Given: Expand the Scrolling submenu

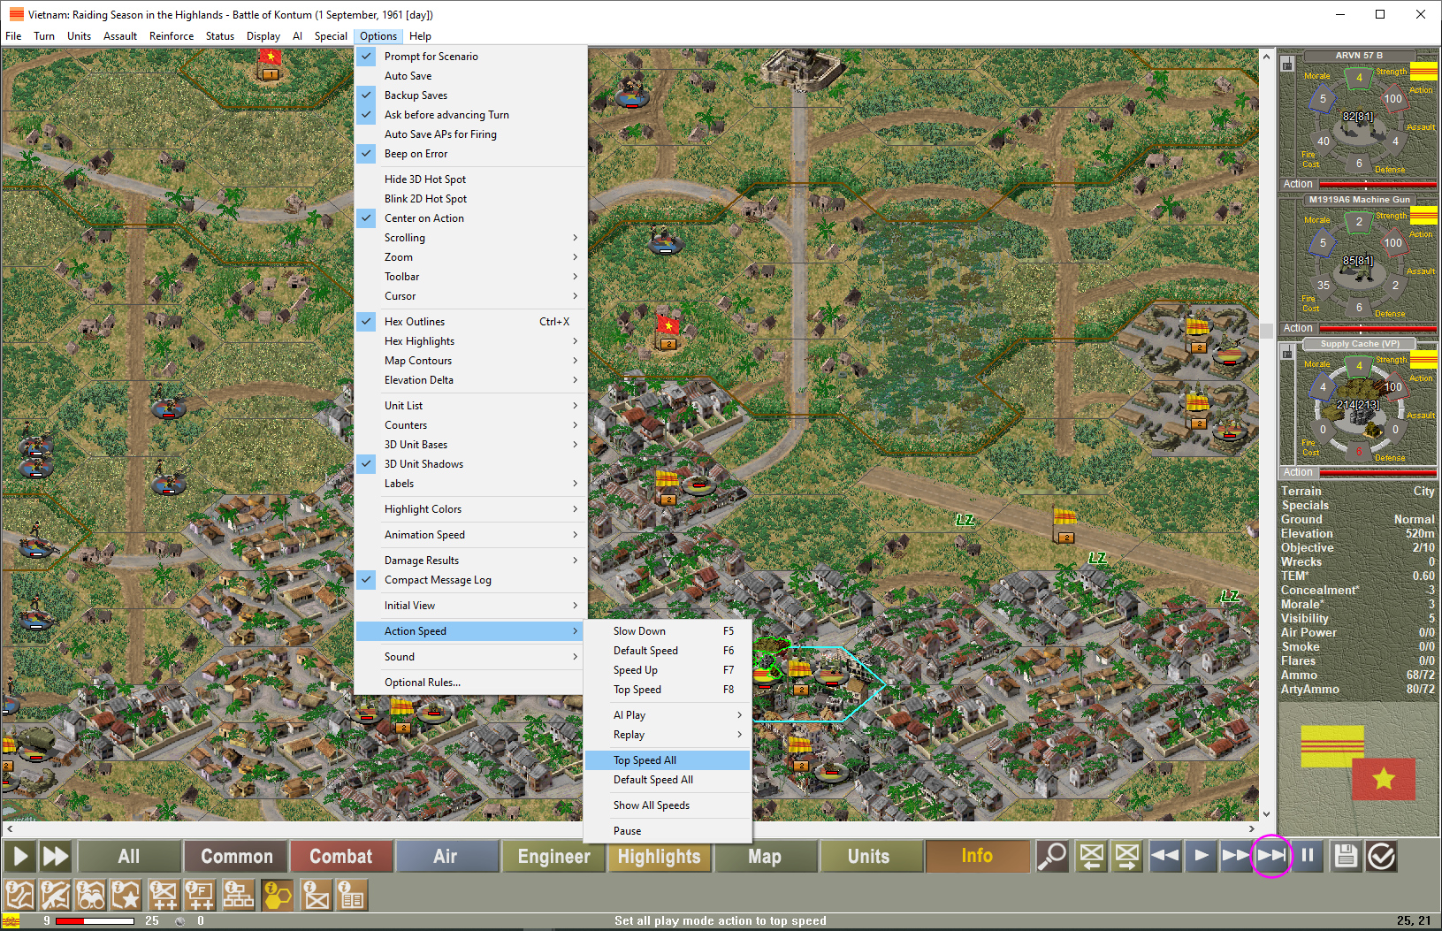Looking at the screenshot, I should [470, 238].
